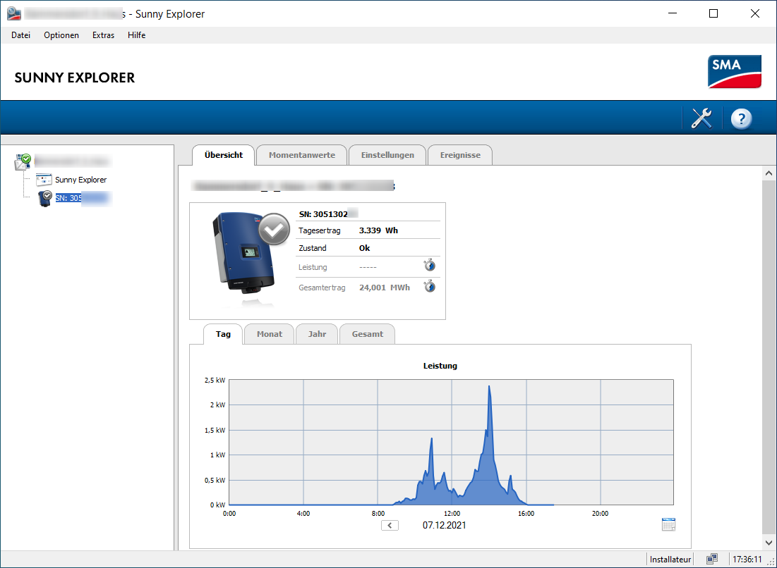This screenshot has height=568, width=777.
Task: Open the Datei menu
Action: (20, 35)
